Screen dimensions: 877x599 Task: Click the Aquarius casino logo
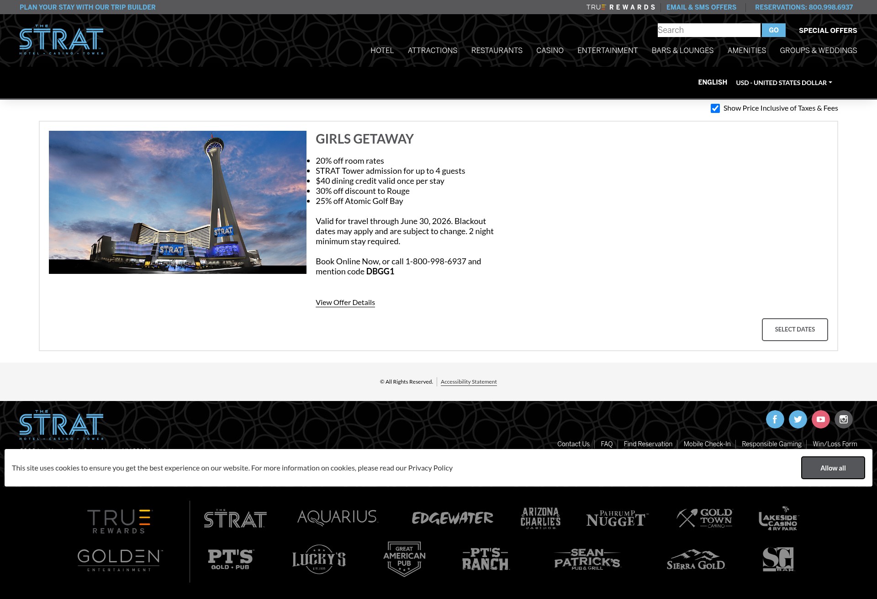(x=338, y=518)
